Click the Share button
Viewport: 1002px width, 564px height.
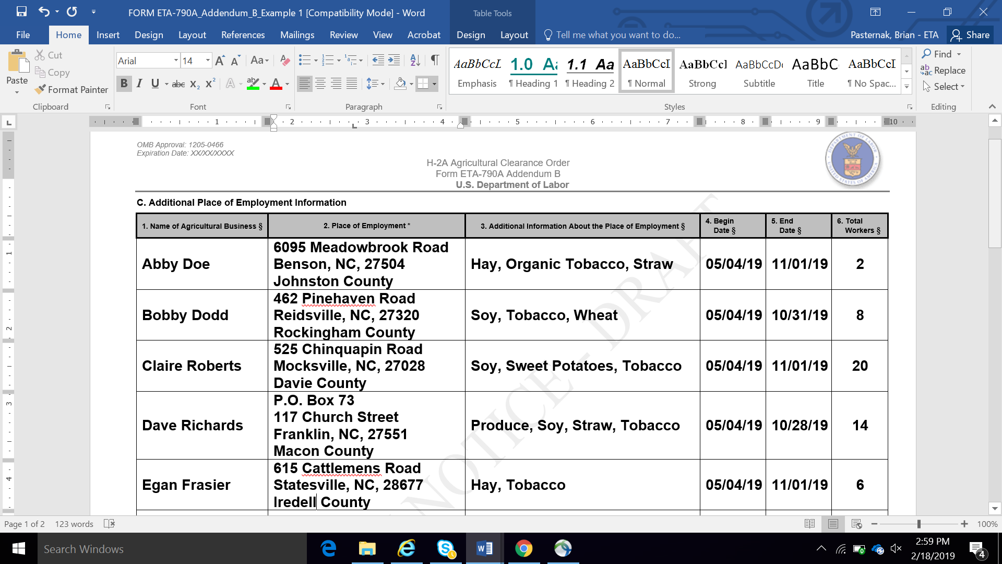(x=970, y=35)
